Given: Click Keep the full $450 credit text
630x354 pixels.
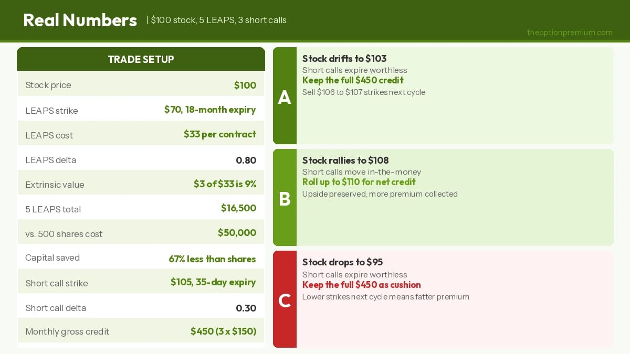Looking at the screenshot, I should (x=353, y=80).
